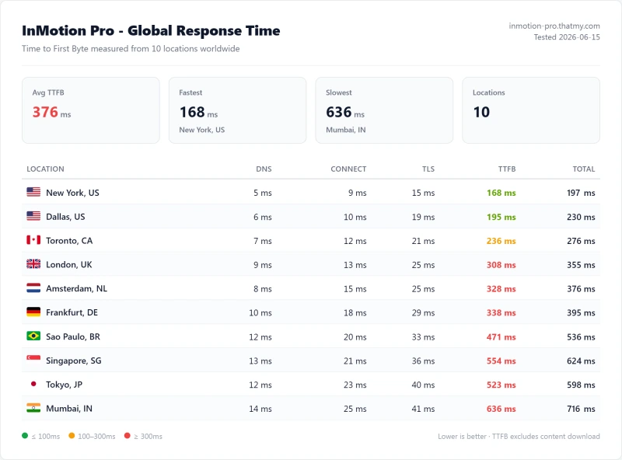Click the Singapore flag icon
This screenshot has width=622, height=460.
tap(33, 360)
